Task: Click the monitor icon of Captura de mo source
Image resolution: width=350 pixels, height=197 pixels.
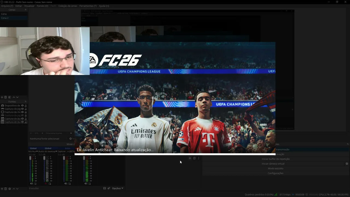Action: 2,112
